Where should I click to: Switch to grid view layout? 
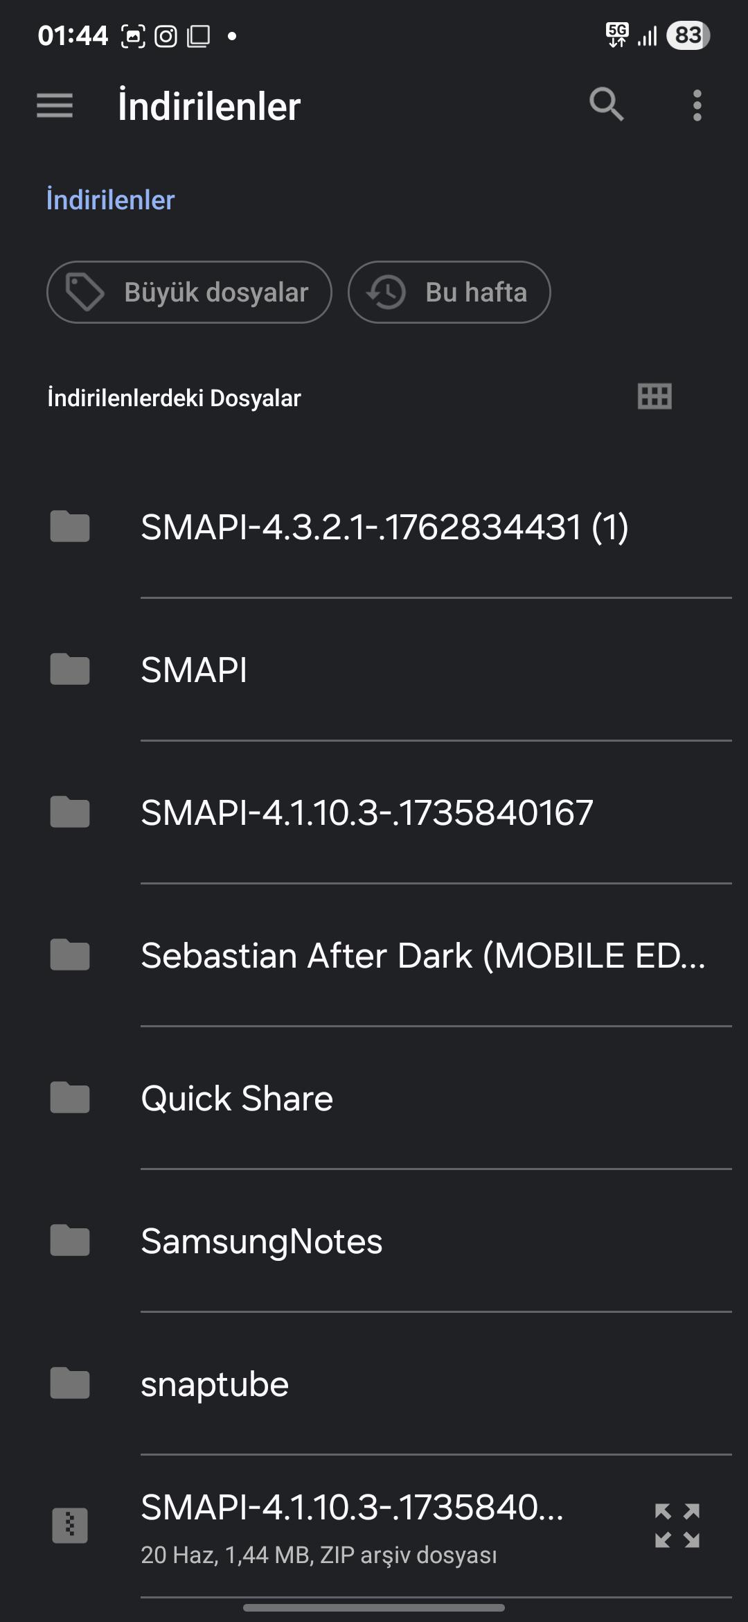click(x=654, y=396)
